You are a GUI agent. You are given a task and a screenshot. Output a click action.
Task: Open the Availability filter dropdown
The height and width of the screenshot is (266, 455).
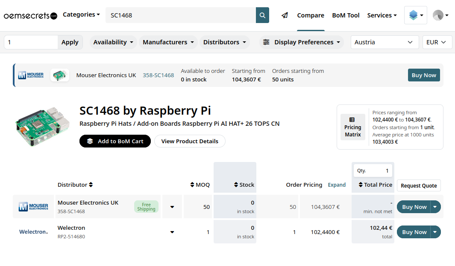pos(113,42)
